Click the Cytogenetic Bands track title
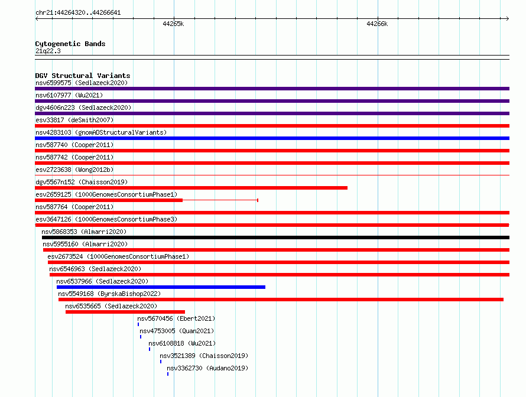Viewport: 526px width, 397px height. pos(70,44)
